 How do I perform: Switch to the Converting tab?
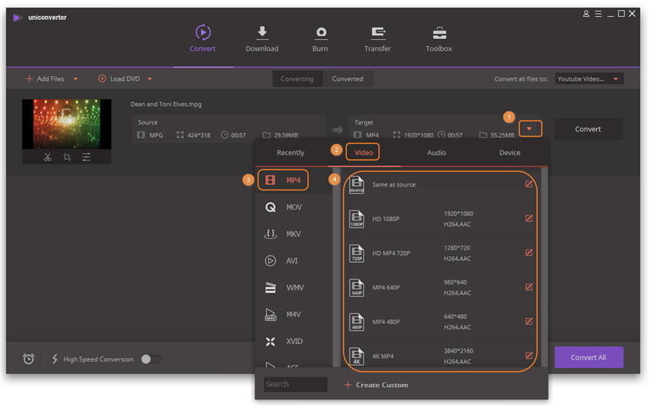(297, 78)
